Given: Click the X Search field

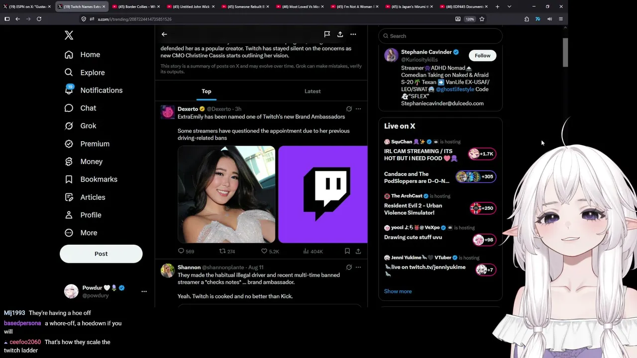Looking at the screenshot, I should 440,36.
